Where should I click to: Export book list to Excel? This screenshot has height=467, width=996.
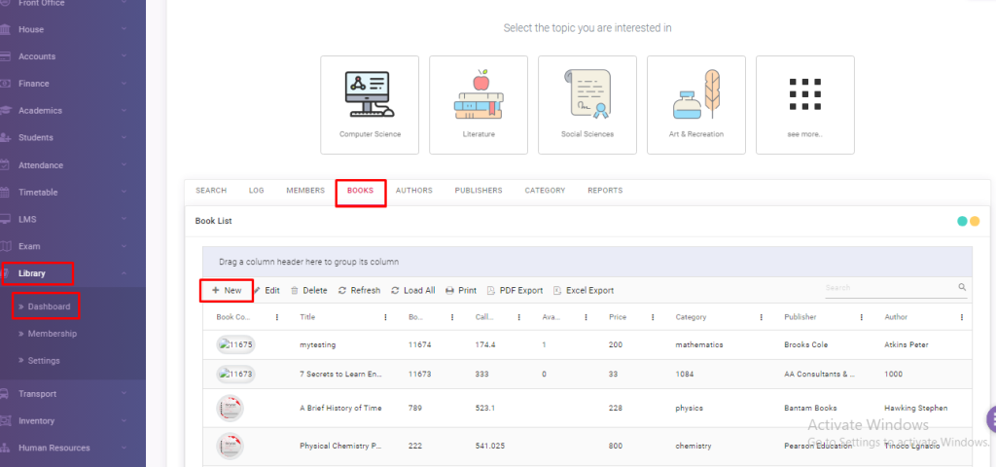[x=583, y=291]
